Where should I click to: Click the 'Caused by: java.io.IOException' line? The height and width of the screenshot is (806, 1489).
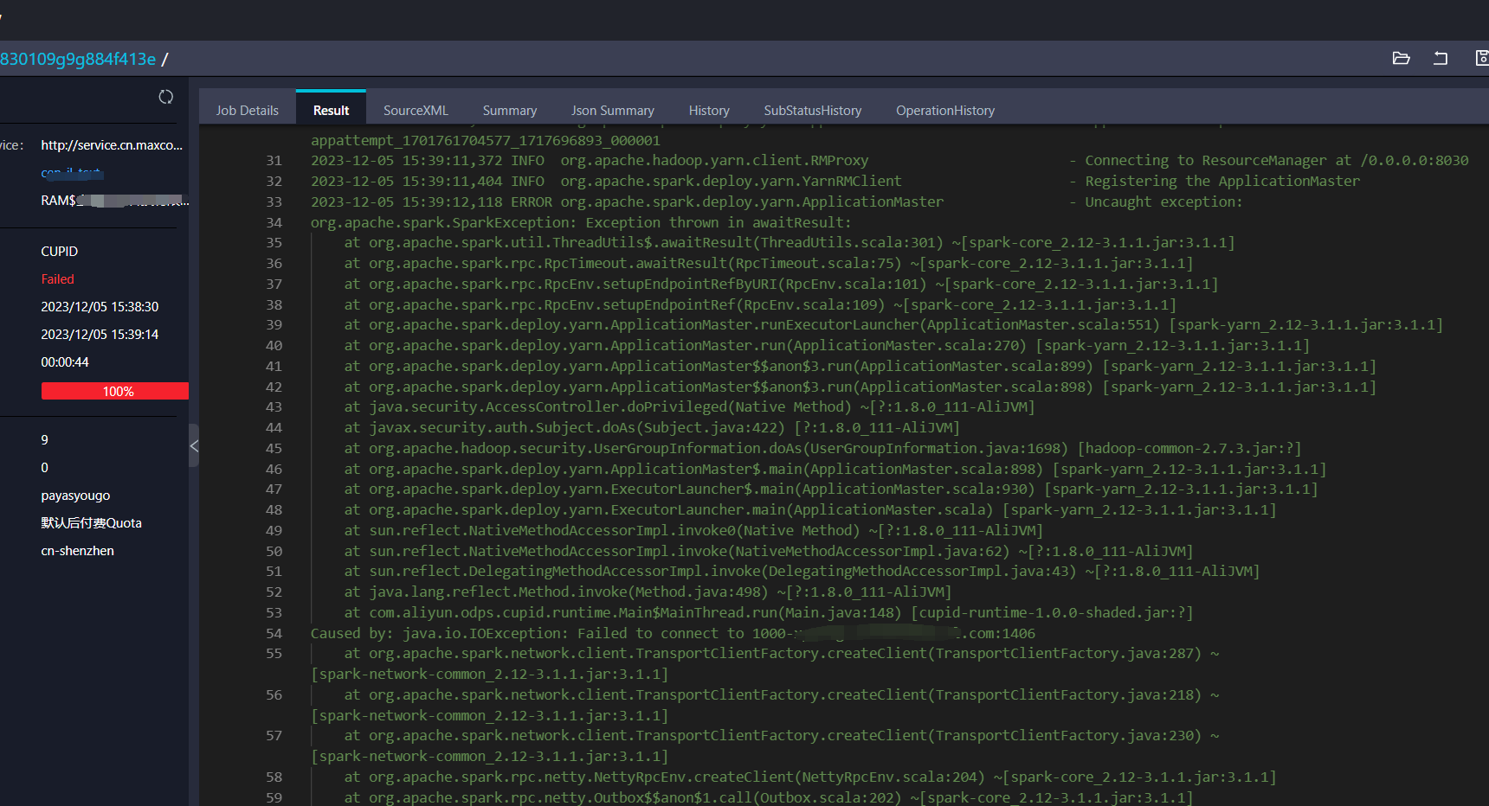(x=673, y=633)
